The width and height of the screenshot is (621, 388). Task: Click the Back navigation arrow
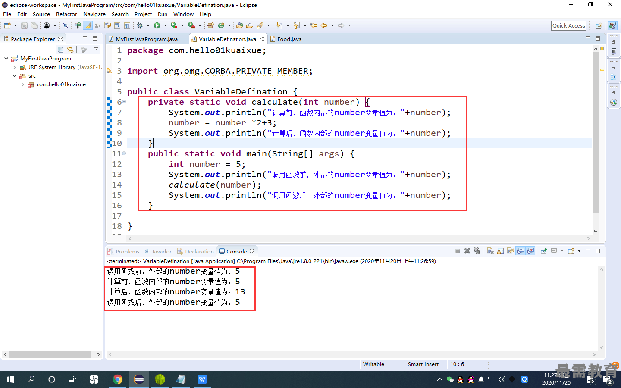point(324,26)
